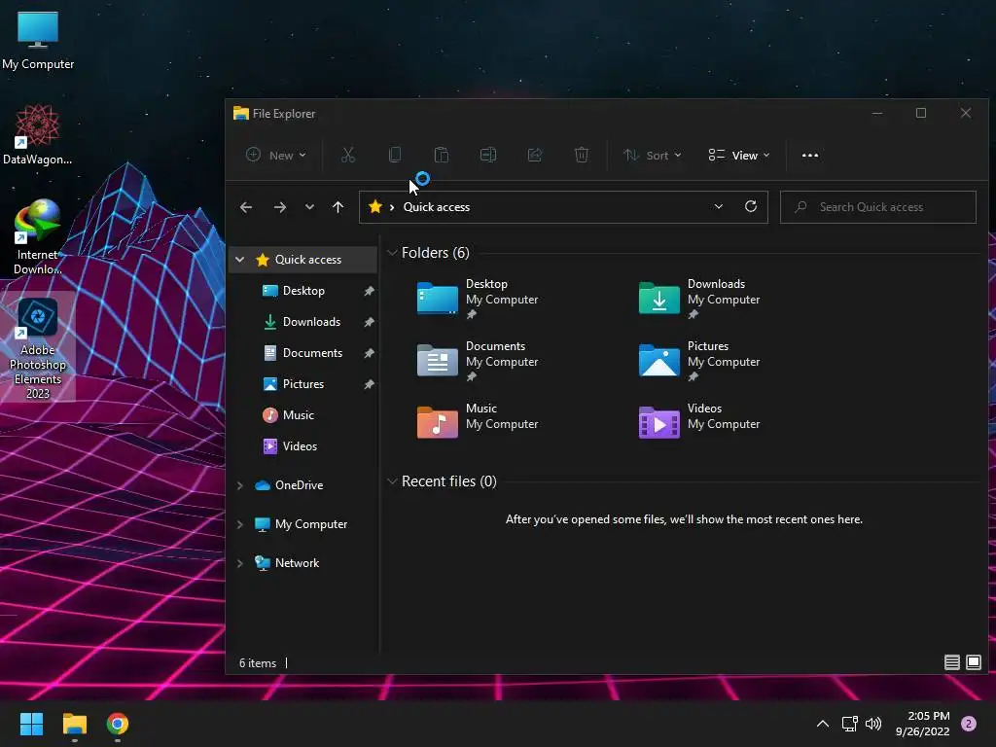Open the clock showing 2:05 PM
Viewport: 996px width, 747px height.
(922, 724)
